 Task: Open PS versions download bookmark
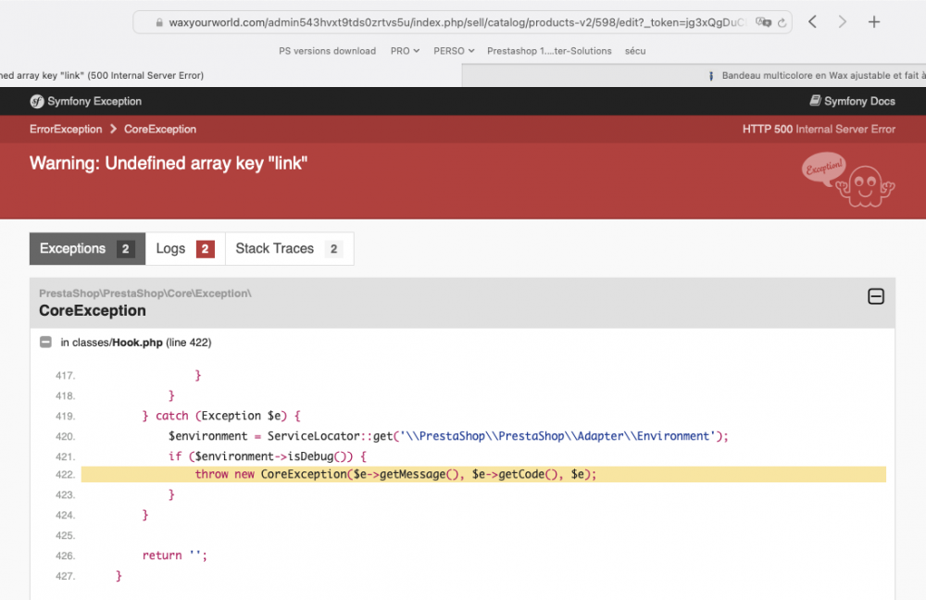(327, 51)
